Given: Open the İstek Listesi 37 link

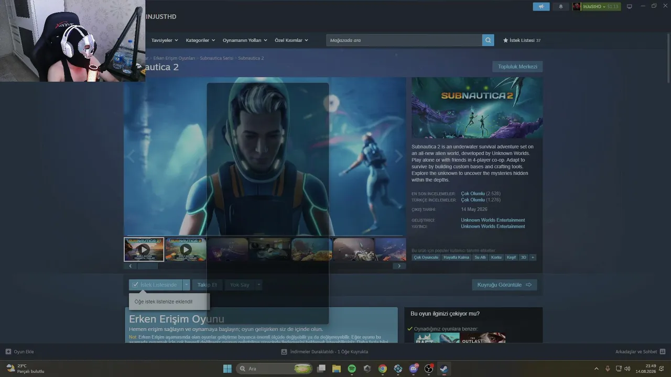Looking at the screenshot, I should pyautogui.click(x=522, y=40).
